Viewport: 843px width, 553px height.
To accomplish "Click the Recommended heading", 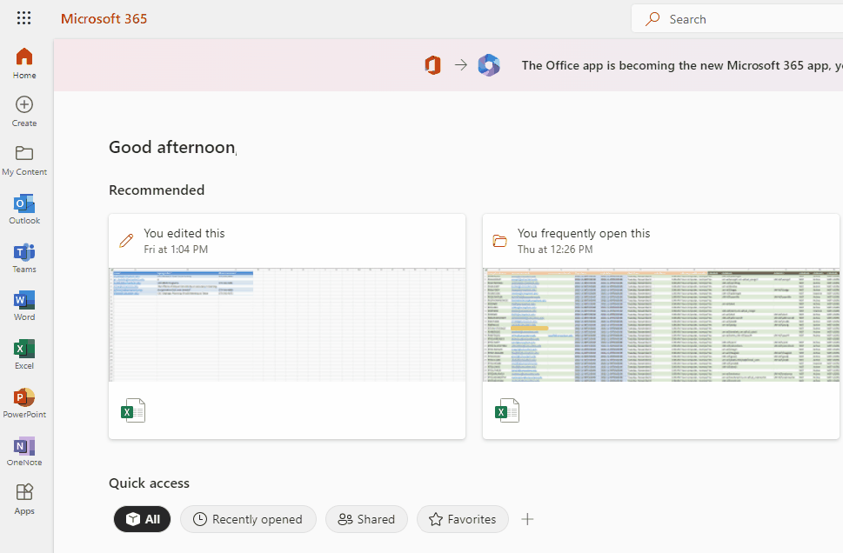I will click(157, 190).
